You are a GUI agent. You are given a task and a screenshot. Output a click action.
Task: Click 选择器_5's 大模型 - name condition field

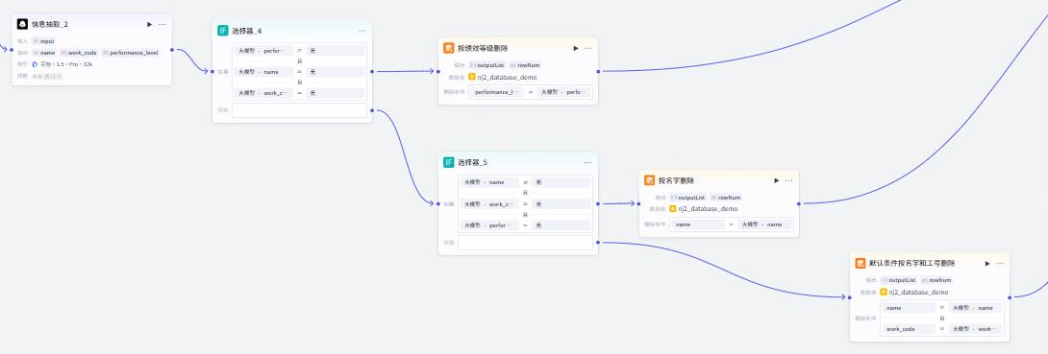[x=489, y=182]
